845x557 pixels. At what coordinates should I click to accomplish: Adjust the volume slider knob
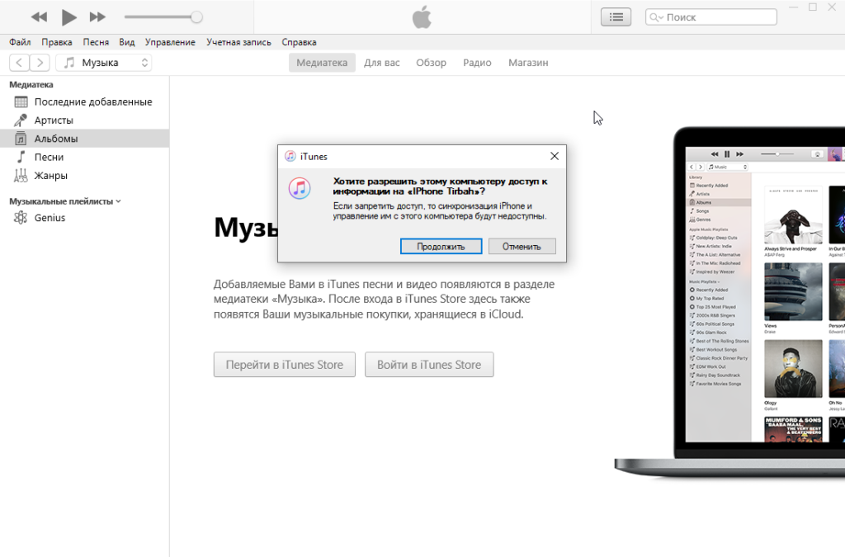coord(196,17)
